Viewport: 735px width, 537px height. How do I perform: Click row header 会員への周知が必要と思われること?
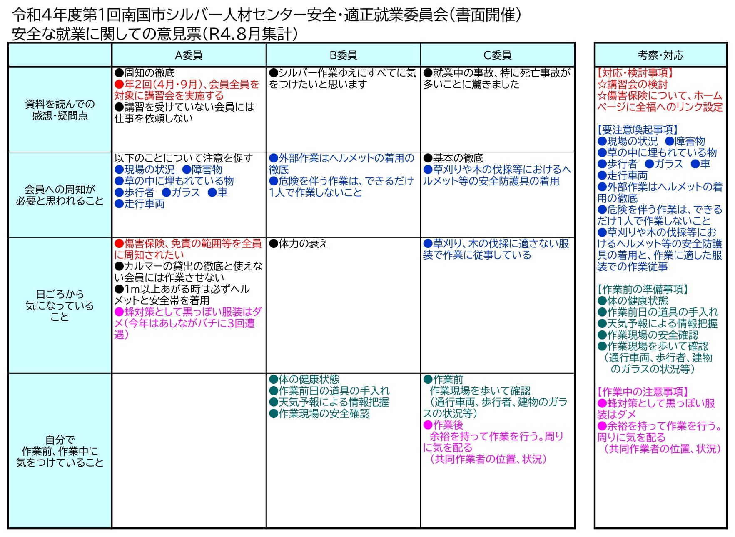click(60, 195)
